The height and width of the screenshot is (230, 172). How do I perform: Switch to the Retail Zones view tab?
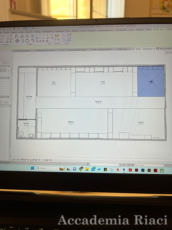tap(121, 49)
